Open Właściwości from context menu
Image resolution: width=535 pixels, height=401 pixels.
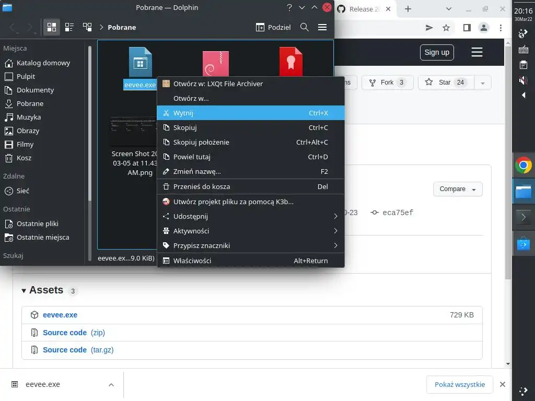[250, 261]
